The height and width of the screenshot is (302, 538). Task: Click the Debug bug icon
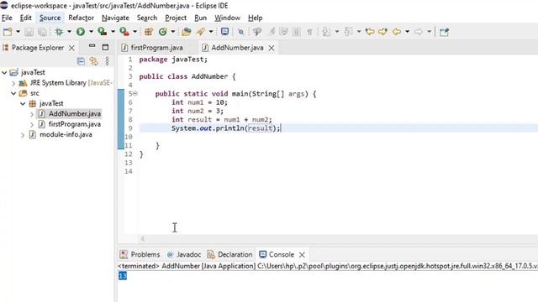(x=59, y=32)
